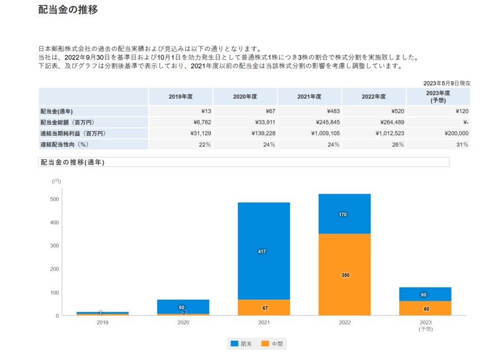The image size is (488, 353).
Task: Click the 31% payout ratio cell
Action: (462, 145)
